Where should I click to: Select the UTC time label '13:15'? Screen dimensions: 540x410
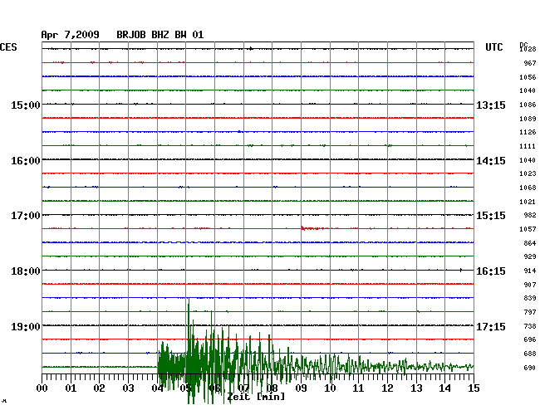[491, 105]
